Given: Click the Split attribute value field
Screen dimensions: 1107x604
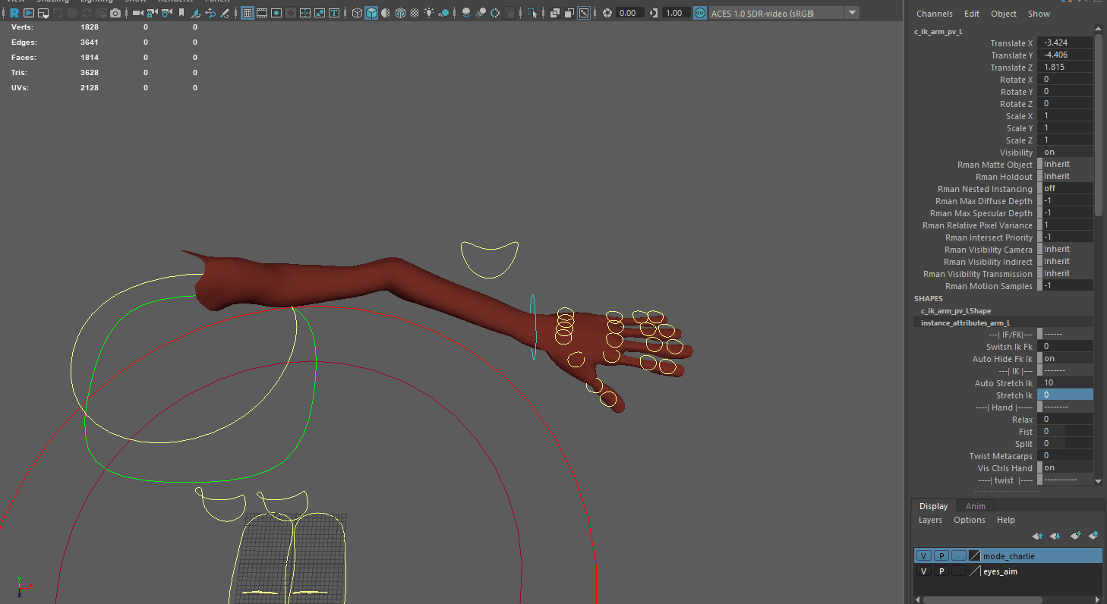Looking at the screenshot, I should click(x=1066, y=444).
